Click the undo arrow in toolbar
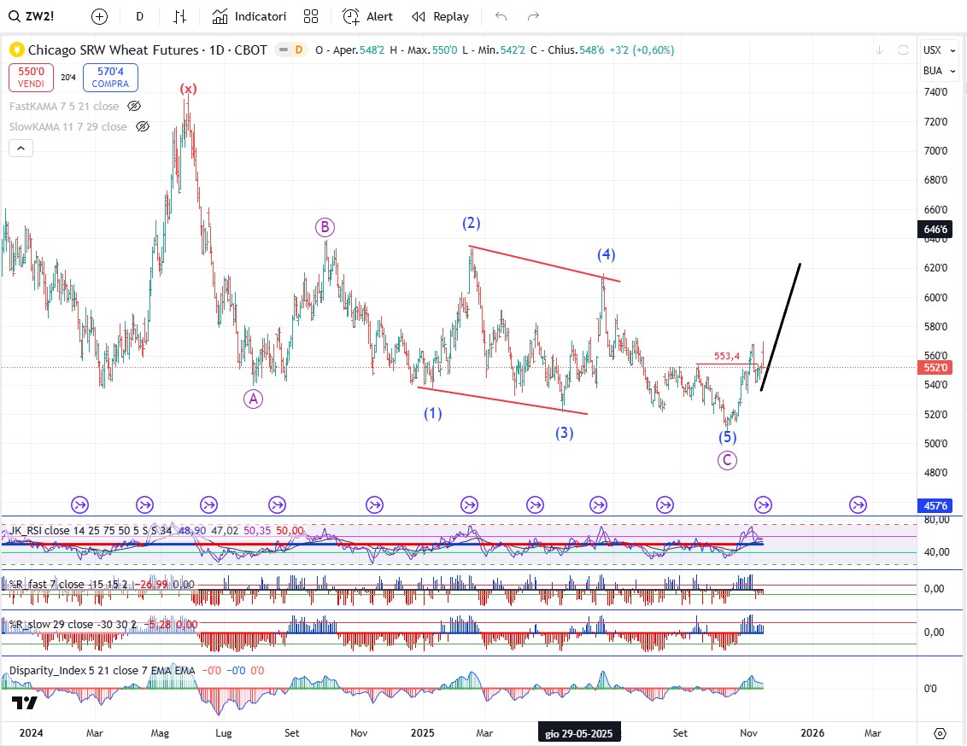 tap(501, 16)
